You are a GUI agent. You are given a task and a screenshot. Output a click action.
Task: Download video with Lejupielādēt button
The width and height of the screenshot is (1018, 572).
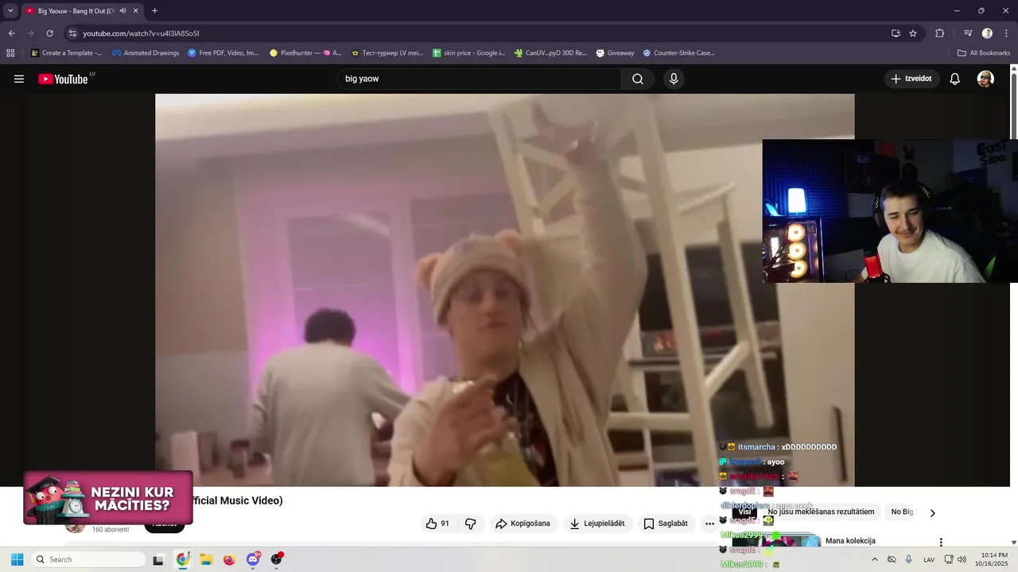(596, 524)
